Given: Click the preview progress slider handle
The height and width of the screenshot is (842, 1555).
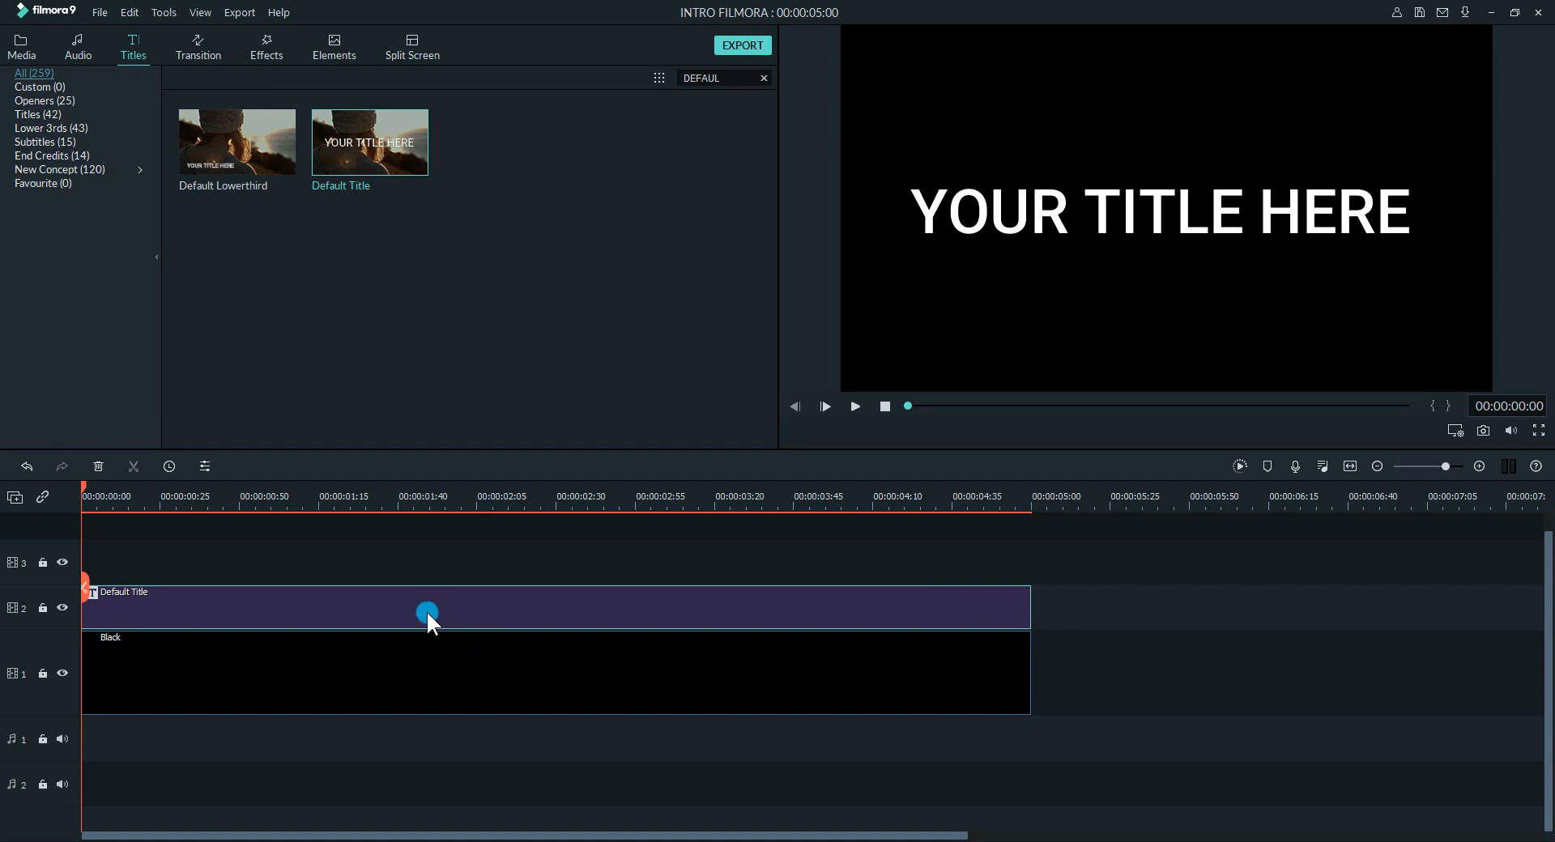Looking at the screenshot, I should (x=908, y=406).
